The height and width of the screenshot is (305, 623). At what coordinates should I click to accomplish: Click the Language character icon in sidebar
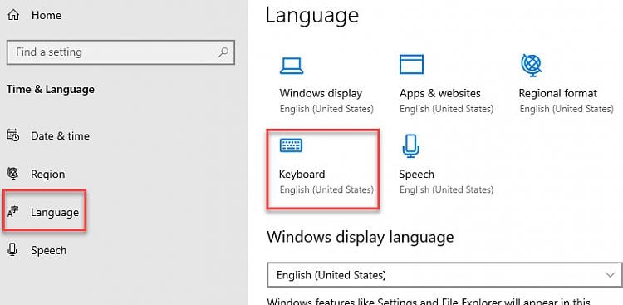click(13, 212)
